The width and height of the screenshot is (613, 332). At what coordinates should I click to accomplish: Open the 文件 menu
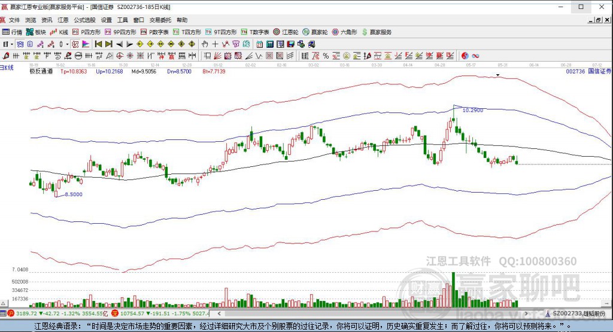click(x=14, y=20)
